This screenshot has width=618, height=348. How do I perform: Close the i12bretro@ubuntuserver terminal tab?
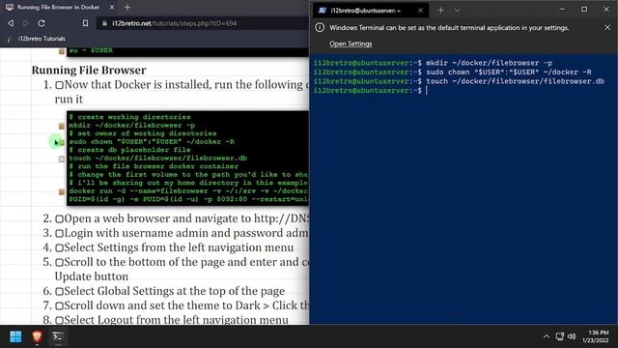click(x=420, y=11)
